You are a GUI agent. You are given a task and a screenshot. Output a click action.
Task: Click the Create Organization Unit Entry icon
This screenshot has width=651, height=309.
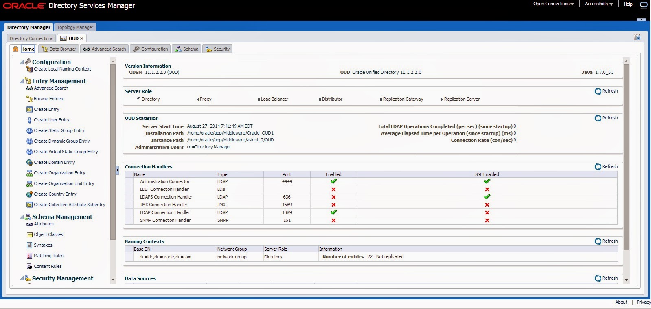pos(29,184)
